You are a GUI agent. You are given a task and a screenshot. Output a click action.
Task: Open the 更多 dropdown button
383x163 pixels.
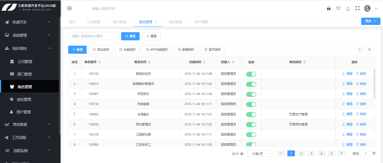point(370,21)
